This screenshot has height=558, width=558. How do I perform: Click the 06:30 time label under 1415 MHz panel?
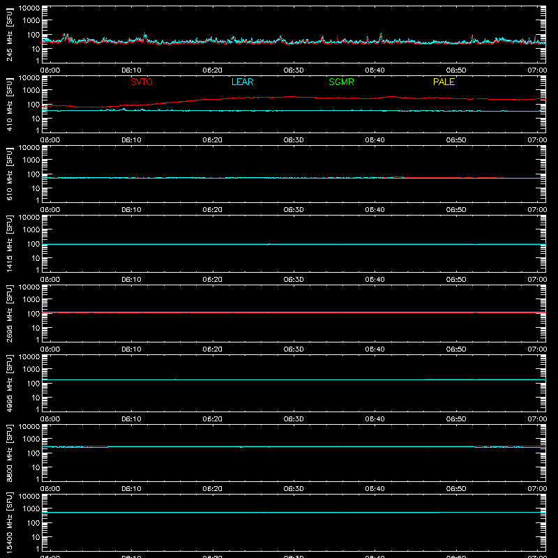coord(294,280)
